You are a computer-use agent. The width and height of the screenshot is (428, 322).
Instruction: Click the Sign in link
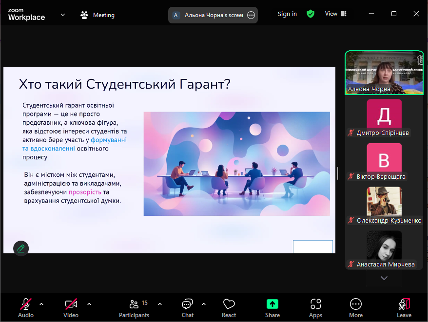(x=287, y=14)
